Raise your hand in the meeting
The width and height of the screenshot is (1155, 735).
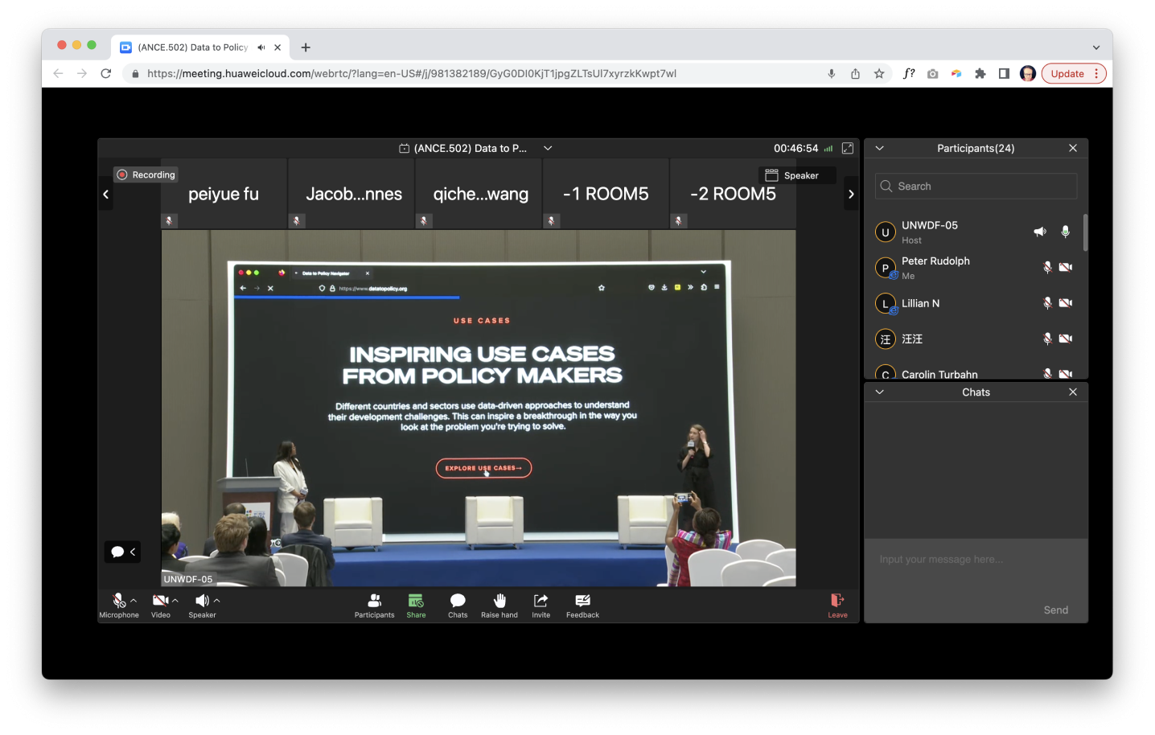tap(499, 605)
